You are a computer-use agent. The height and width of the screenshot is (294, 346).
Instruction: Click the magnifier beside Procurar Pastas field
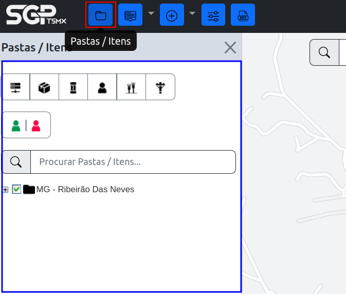click(16, 162)
